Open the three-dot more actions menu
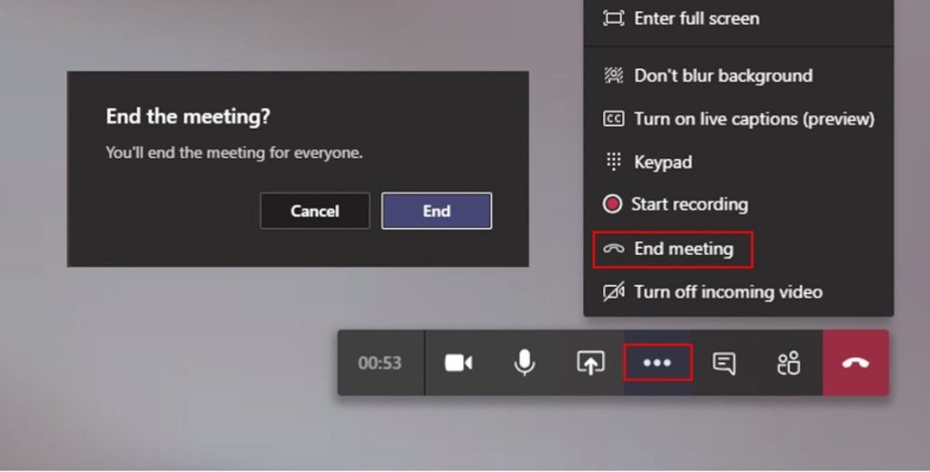The image size is (930, 472). [658, 363]
